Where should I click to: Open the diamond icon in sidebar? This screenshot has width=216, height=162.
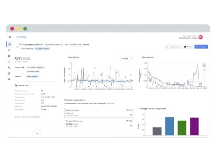[9, 79]
